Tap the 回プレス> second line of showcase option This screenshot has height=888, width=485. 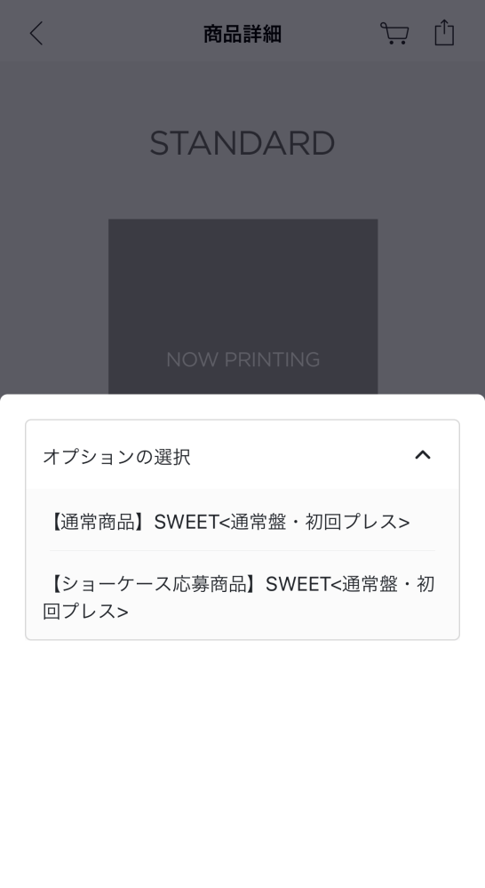(x=85, y=612)
